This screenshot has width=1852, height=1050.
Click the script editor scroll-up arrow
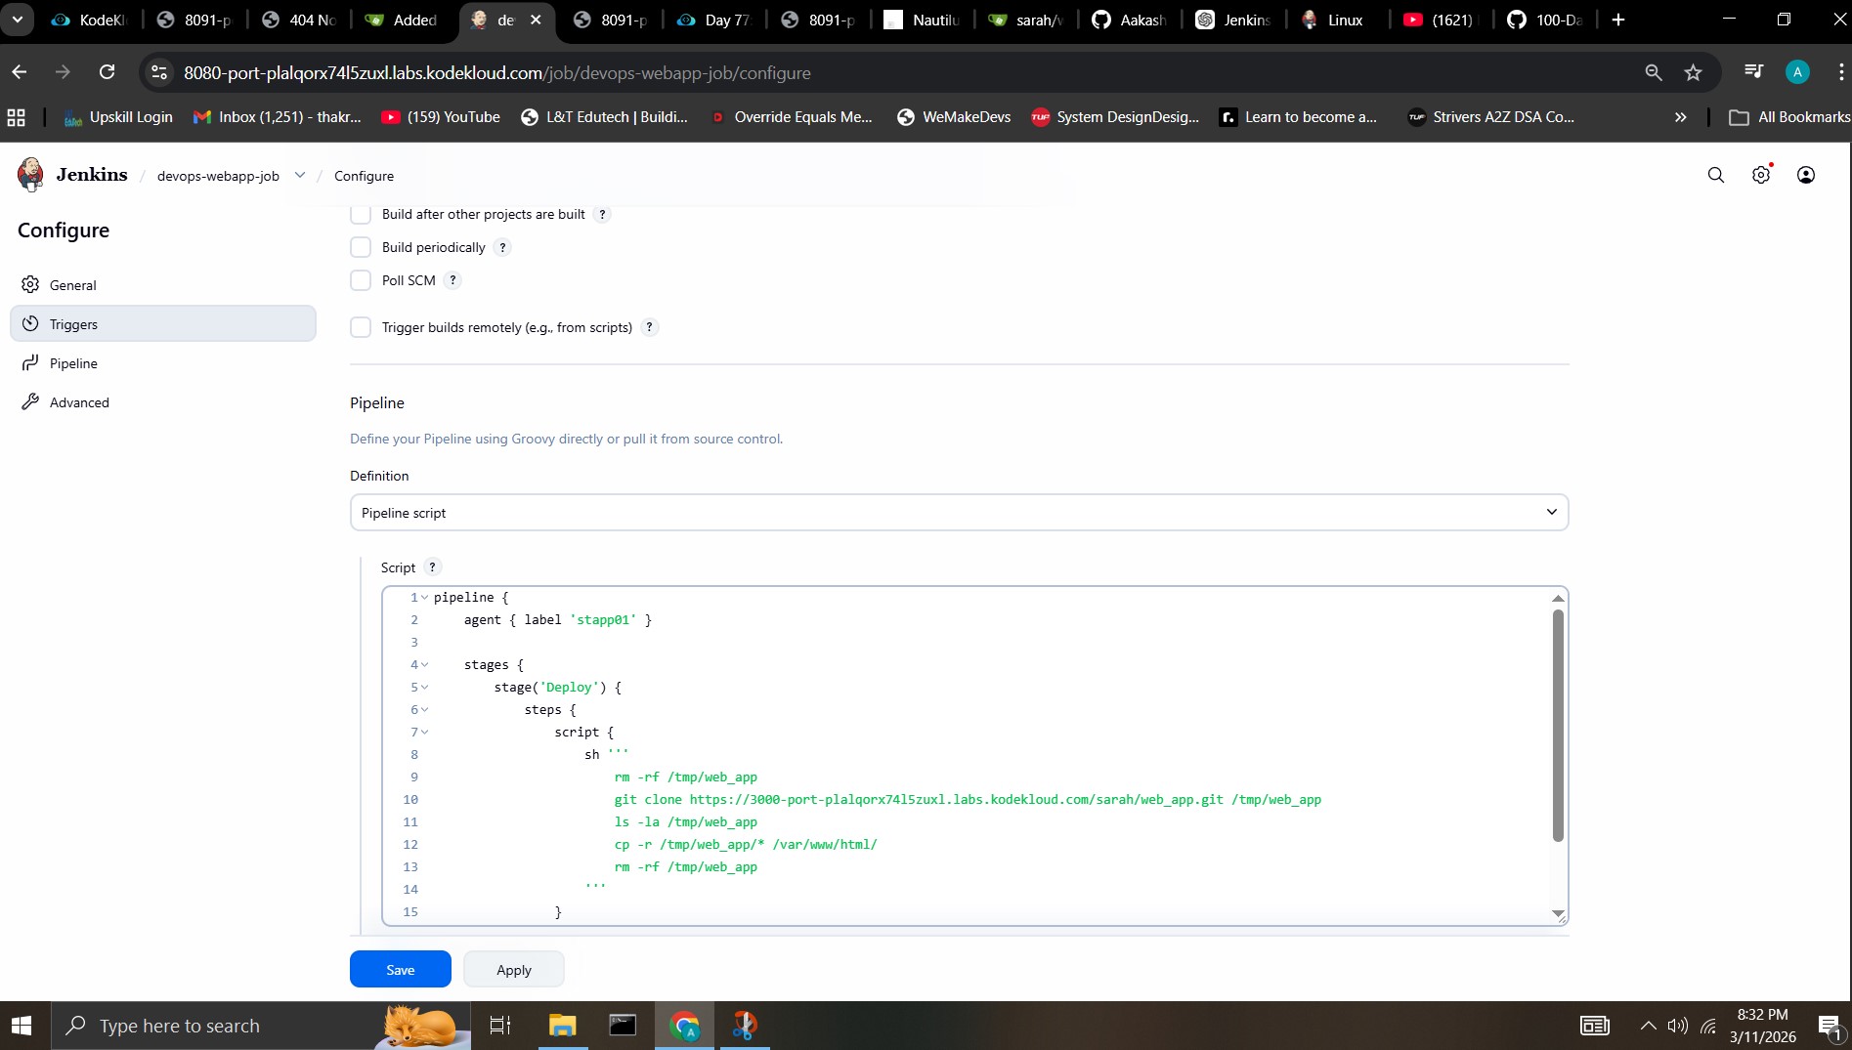pos(1558,598)
